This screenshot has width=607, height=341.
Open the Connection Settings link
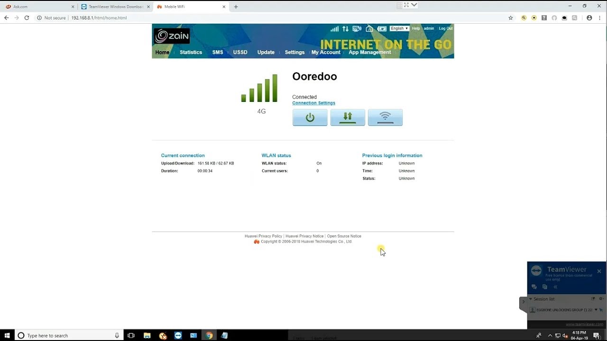(313, 103)
